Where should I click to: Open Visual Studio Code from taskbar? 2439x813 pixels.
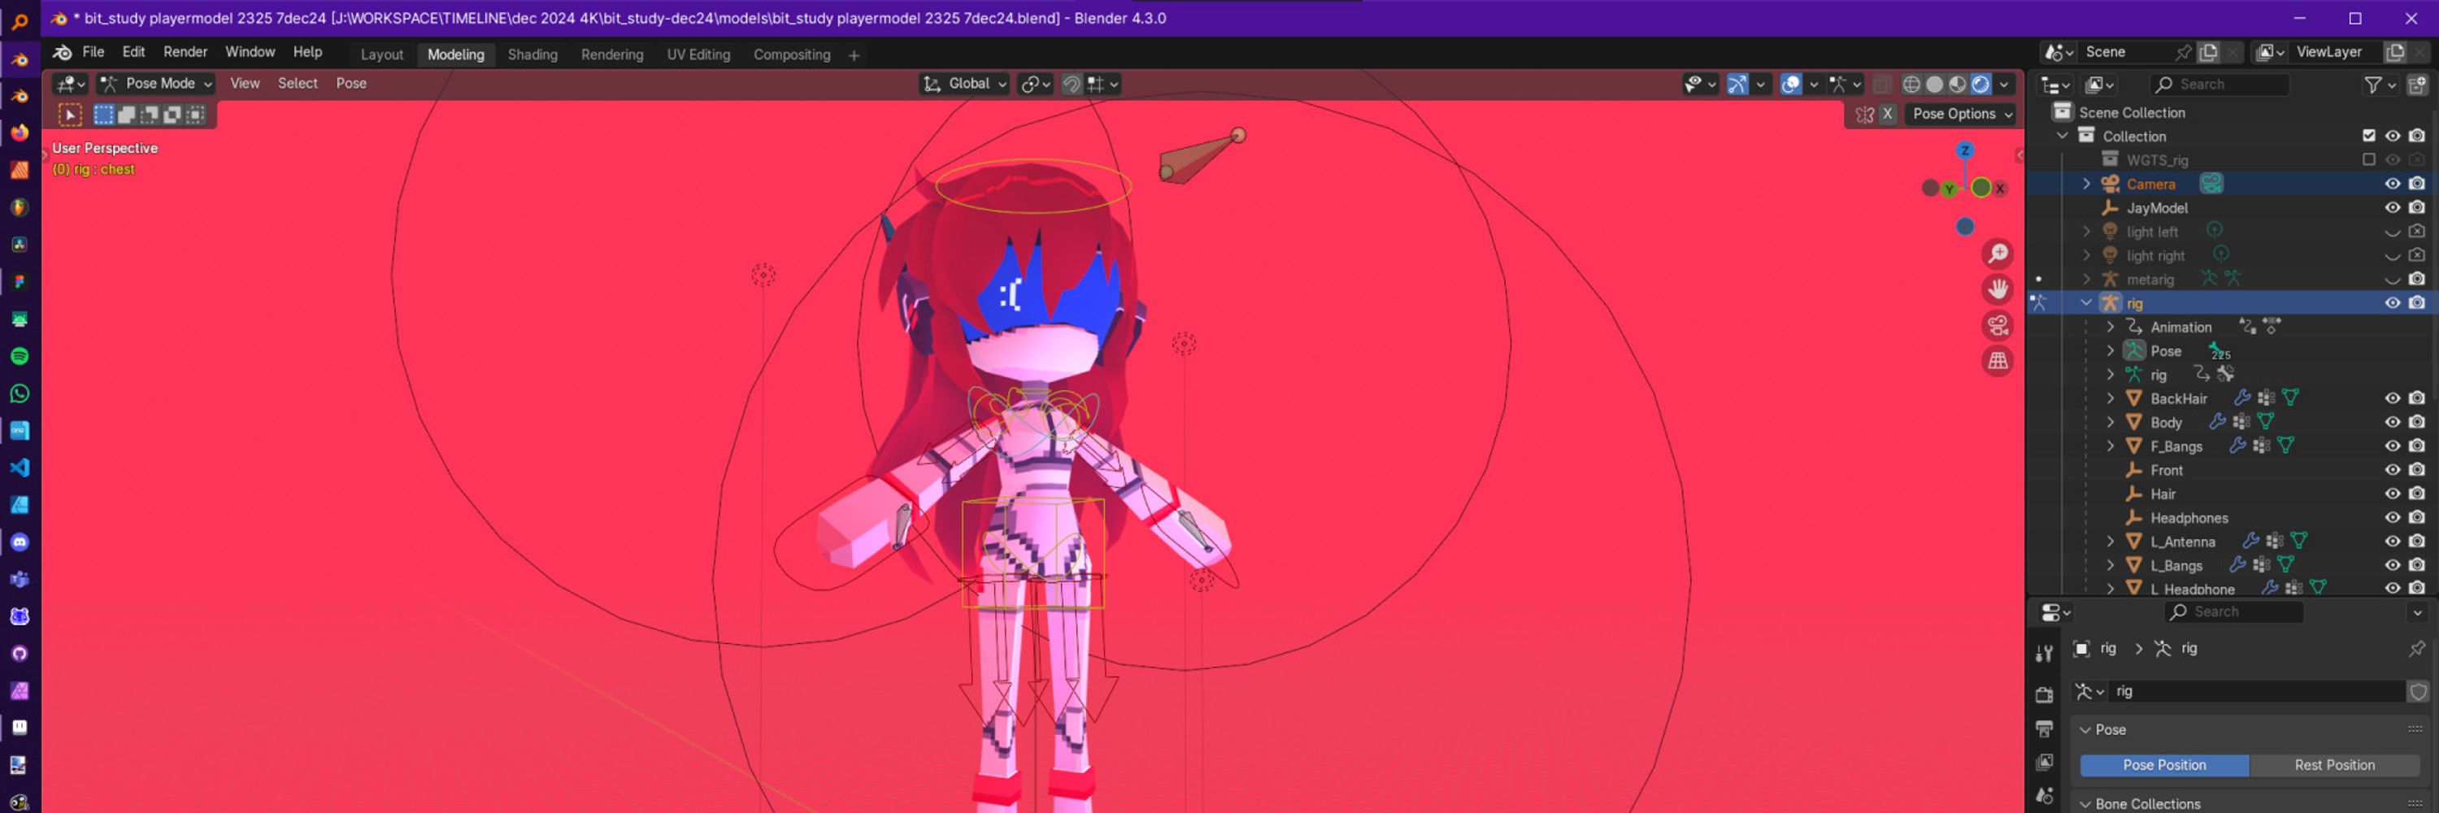tap(19, 467)
